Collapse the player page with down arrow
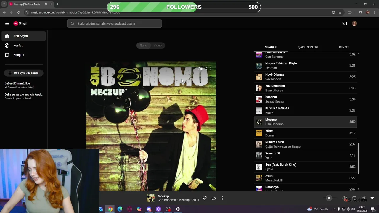Image resolution: width=379 pixels, height=213 pixels. pyautogui.click(x=372, y=198)
